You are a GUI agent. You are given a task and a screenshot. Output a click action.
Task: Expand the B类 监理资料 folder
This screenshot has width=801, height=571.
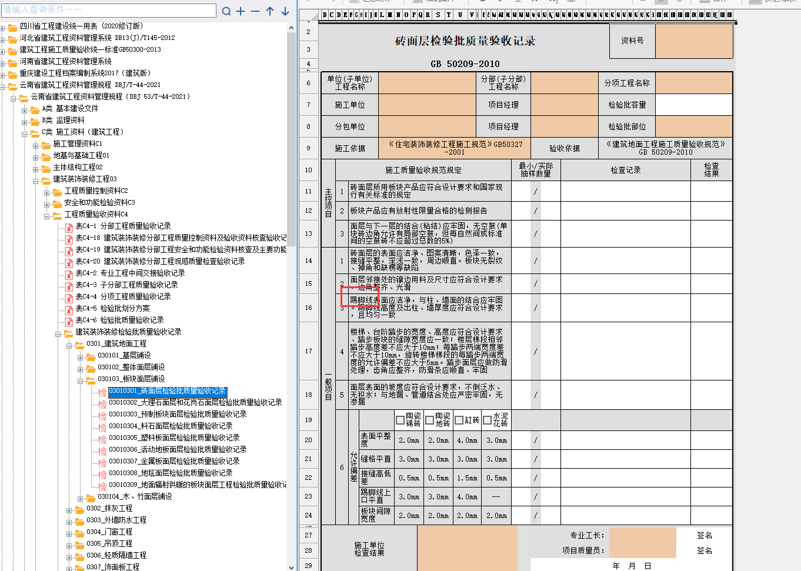tap(25, 122)
